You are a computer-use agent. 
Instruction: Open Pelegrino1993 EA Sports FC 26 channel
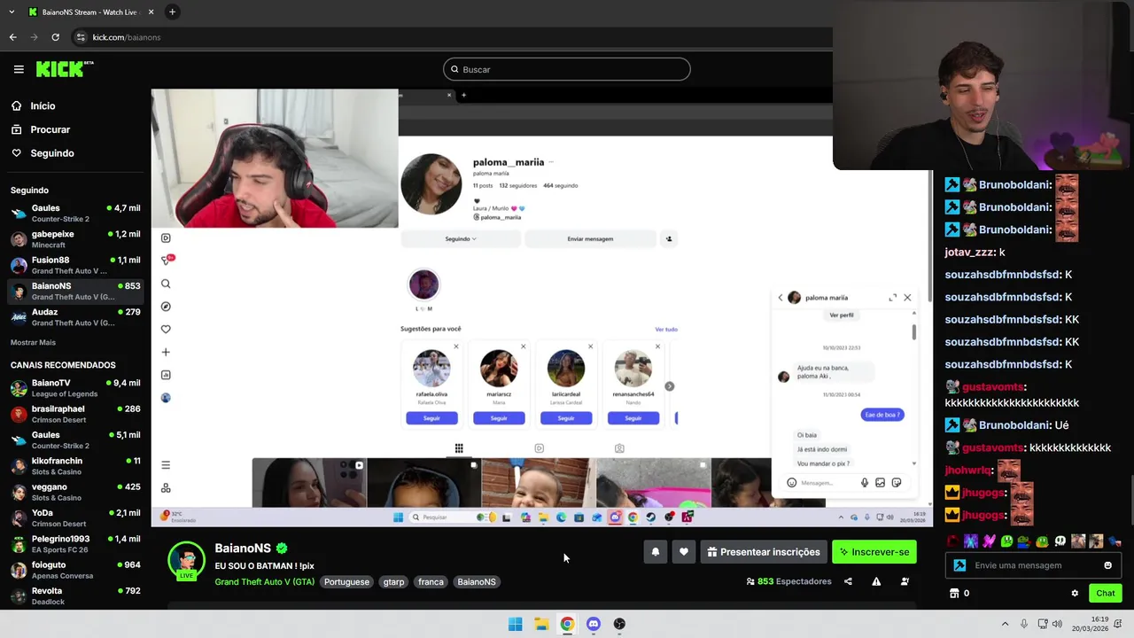click(76, 544)
